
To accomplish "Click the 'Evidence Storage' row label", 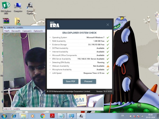I will click(59, 44).
